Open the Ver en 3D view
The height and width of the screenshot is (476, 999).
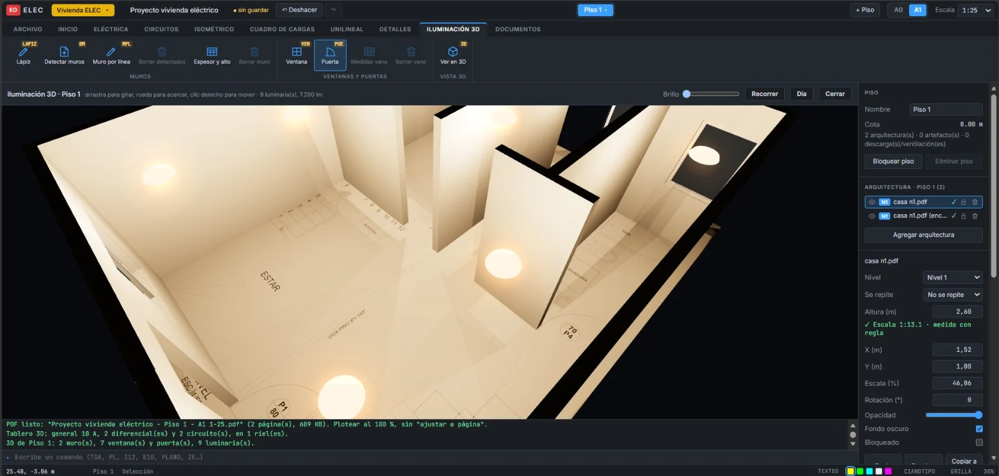point(453,55)
